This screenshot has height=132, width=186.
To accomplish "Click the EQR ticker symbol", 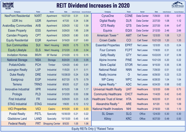I will [x=38, y=40].
